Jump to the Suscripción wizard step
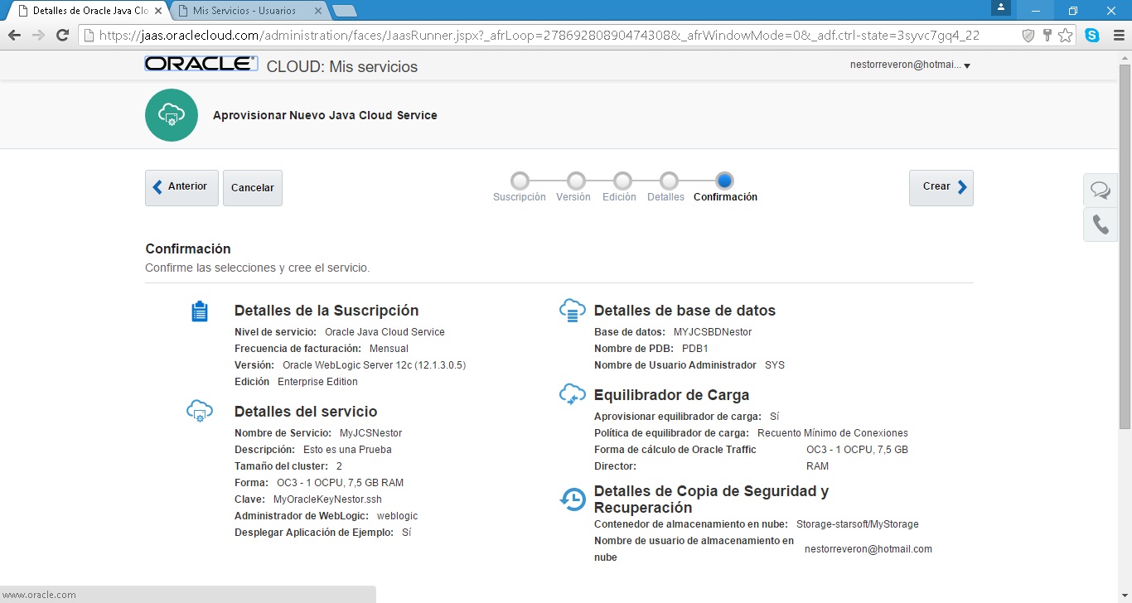Viewport: 1132px width, 603px height. coord(520,181)
